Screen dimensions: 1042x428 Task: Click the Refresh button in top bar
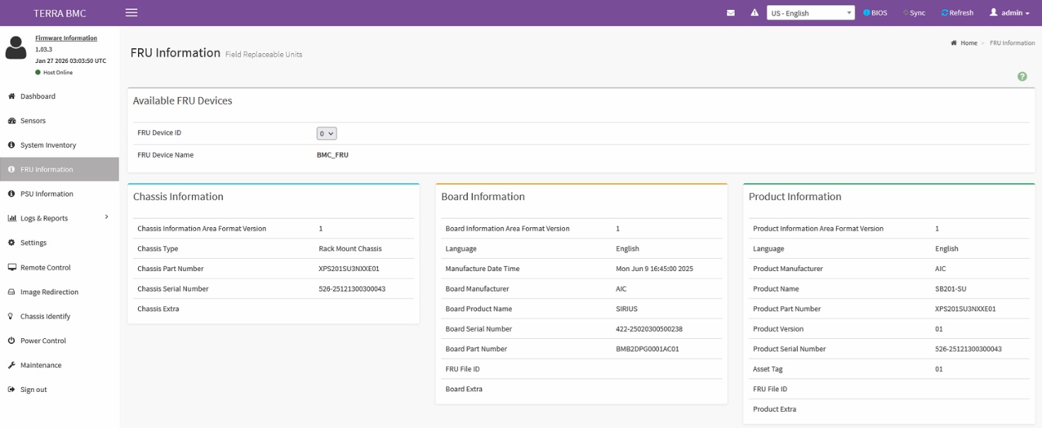[x=957, y=13]
